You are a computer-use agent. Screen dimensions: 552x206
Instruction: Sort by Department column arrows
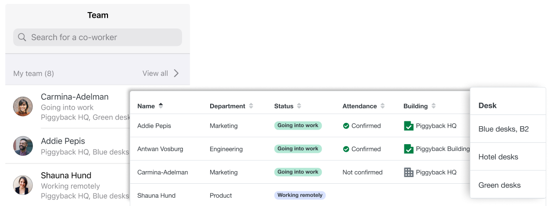pos(251,106)
